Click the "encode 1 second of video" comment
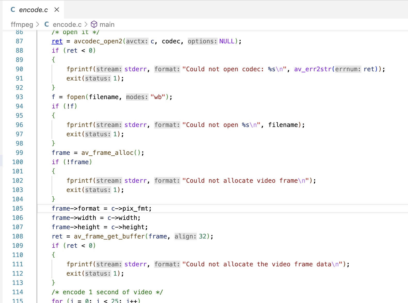This screenshot has height=303, width=408. coord(107,292)
